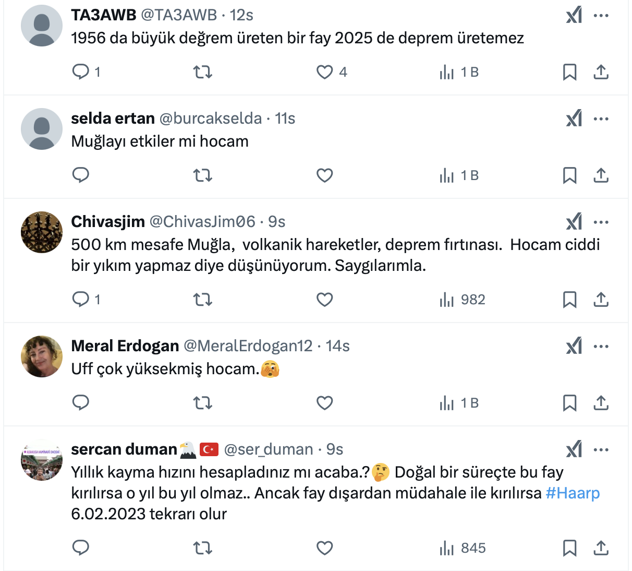Reply to sercan duman's tweet
The image size is (632, 571).
[81, 548]
